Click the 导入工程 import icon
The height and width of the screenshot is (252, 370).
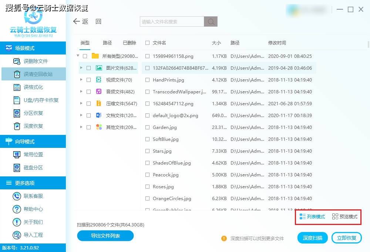[x=17, y=235]
